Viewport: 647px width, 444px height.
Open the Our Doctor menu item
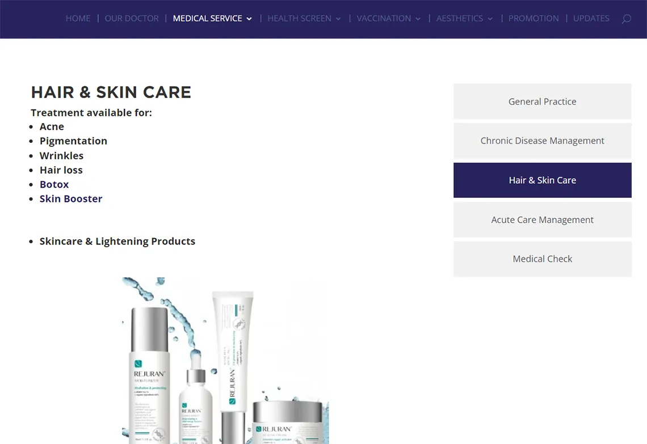click(x=132, y=19)
